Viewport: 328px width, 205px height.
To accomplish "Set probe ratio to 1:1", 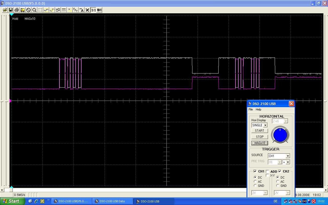I will click(x=93, y=10).
